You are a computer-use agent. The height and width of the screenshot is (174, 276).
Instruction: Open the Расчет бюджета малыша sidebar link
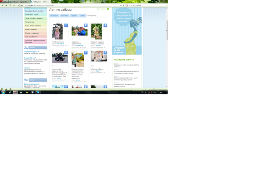coord(35,18)
